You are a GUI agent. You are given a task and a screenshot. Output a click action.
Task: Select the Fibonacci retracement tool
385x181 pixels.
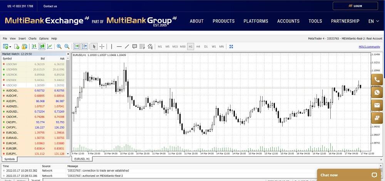pos(142,46)
